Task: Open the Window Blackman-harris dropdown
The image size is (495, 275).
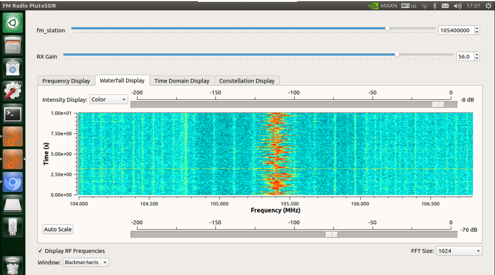Action: (86, 262)
